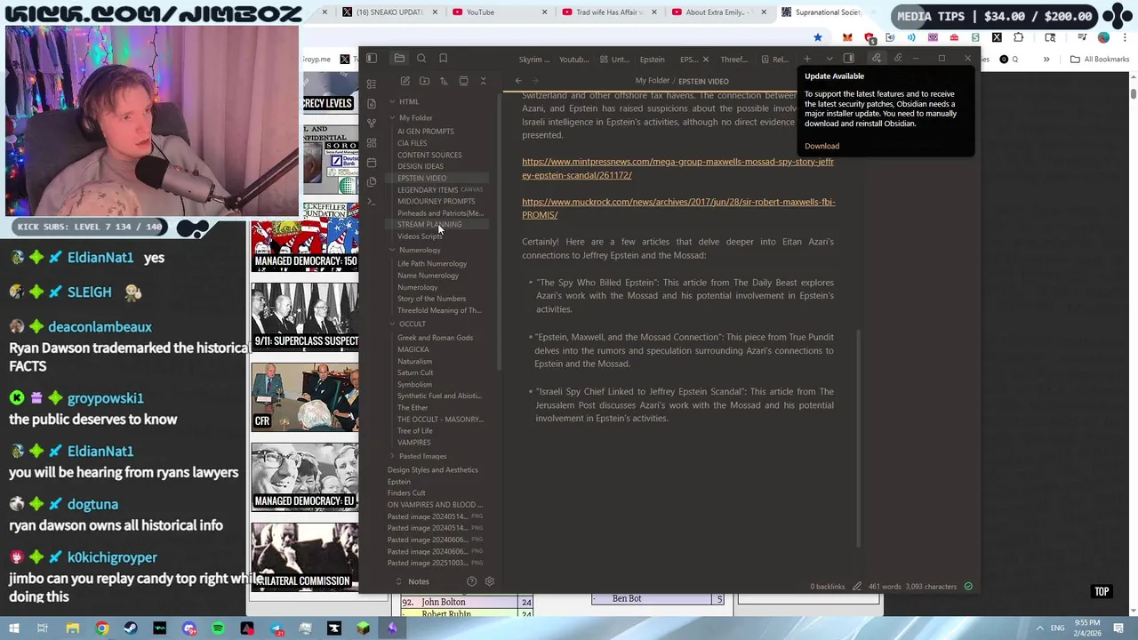
Task: Open the Finders Cult note
Action: [x=406, y=493]
